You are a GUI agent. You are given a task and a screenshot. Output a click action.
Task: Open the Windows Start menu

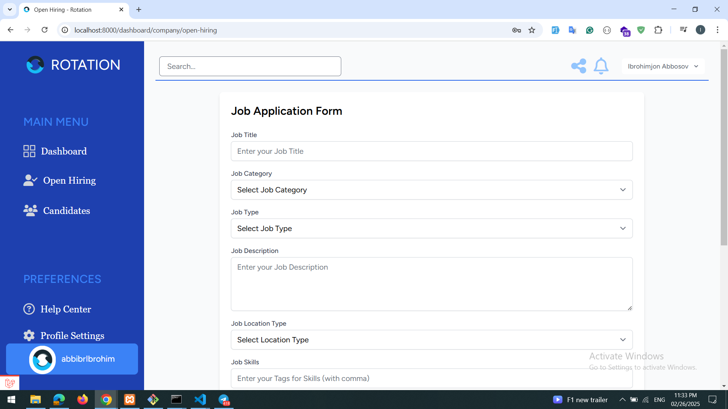(x=11, y=400)
